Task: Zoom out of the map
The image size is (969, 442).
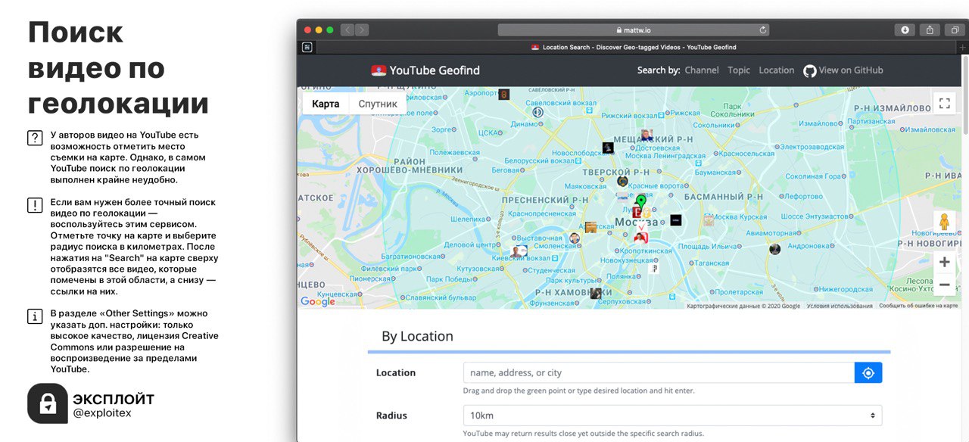Action: pos(944,285)
